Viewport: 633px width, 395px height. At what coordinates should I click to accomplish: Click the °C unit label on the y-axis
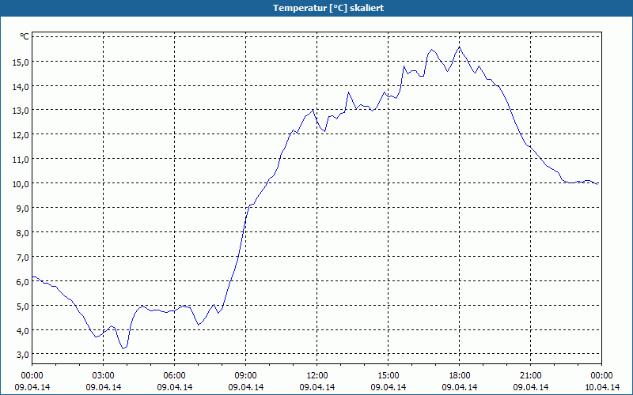(x=25, y=36)
